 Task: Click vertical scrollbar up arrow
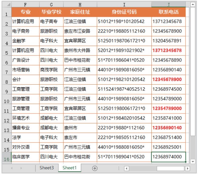point(193,5)
